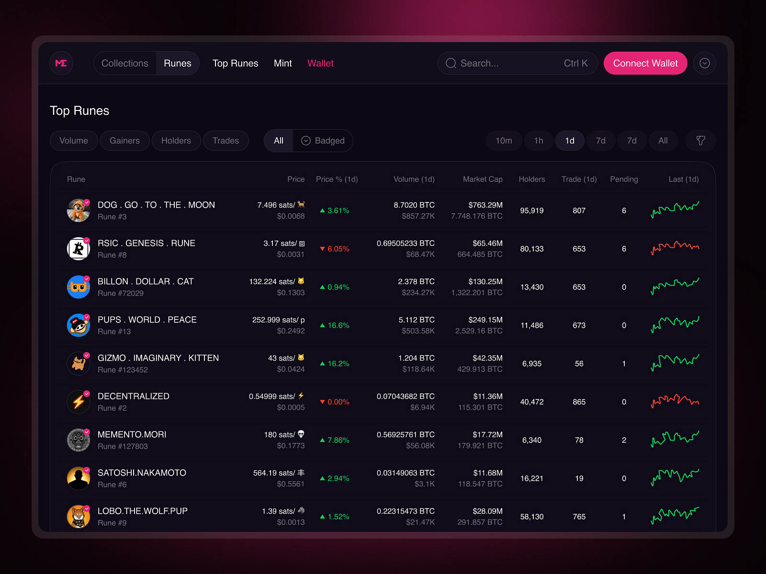This screenshot has height=574, width=766.
Task: Click the verified checkmark on GIZMO.IMAGINARY.KITTEN avatar
Action: click(x=87, y=355)
